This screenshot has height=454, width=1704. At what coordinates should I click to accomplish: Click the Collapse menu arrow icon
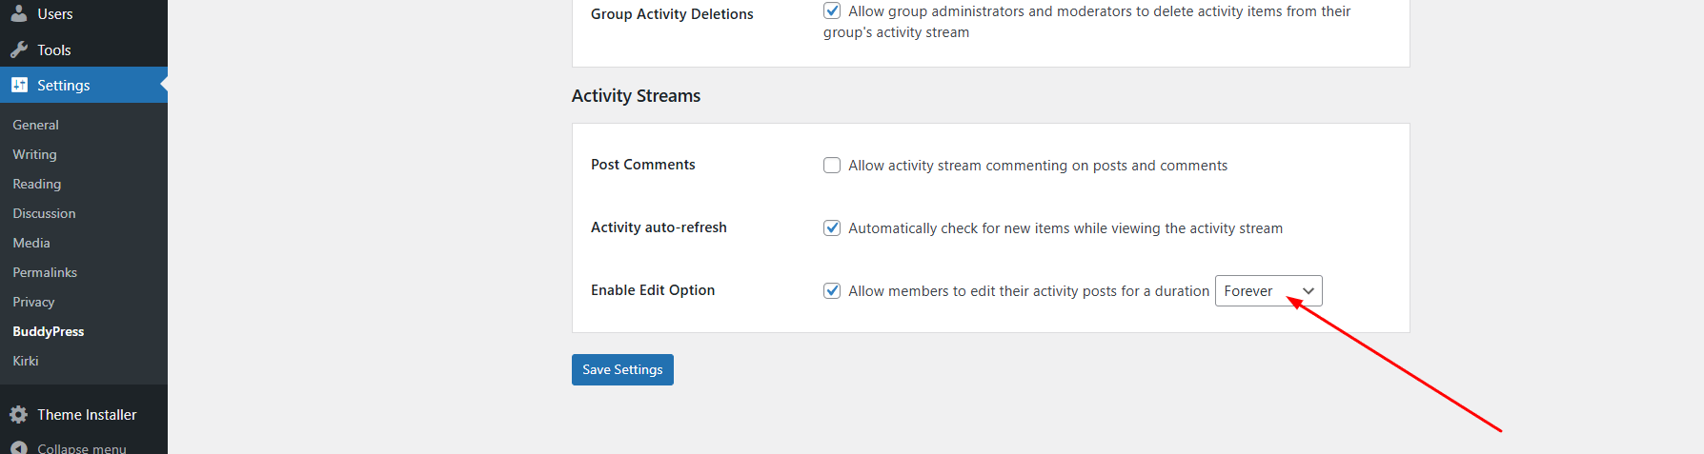[19, 447]
